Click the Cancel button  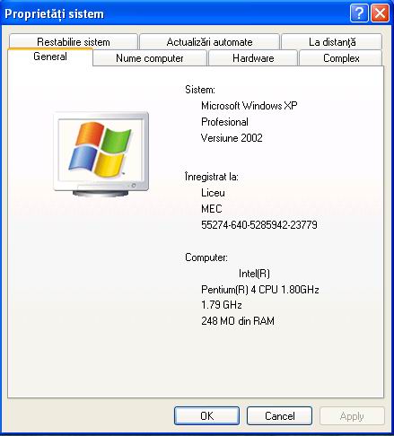pyautogui.click(x=279, y=415)
